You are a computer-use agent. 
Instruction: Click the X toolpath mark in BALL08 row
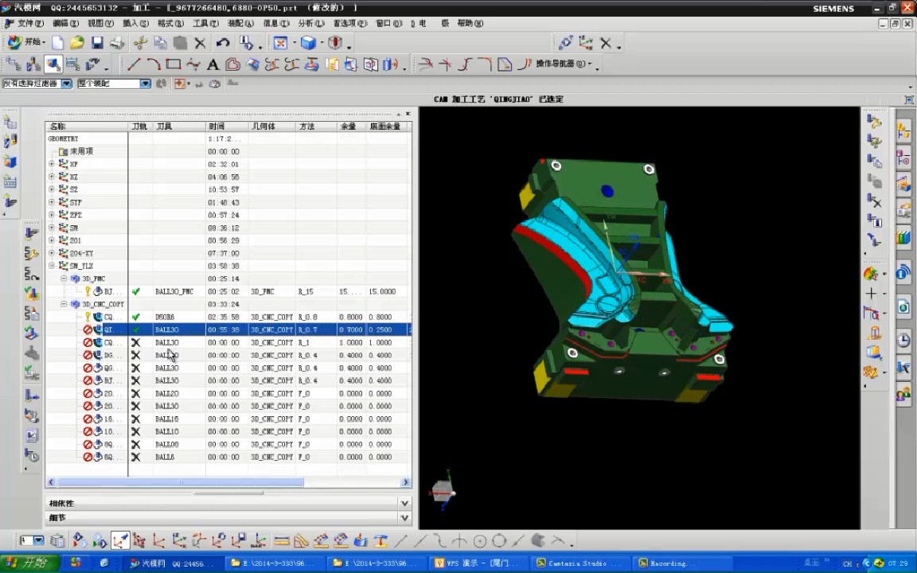pyautogui.click(x=135, y=444)
